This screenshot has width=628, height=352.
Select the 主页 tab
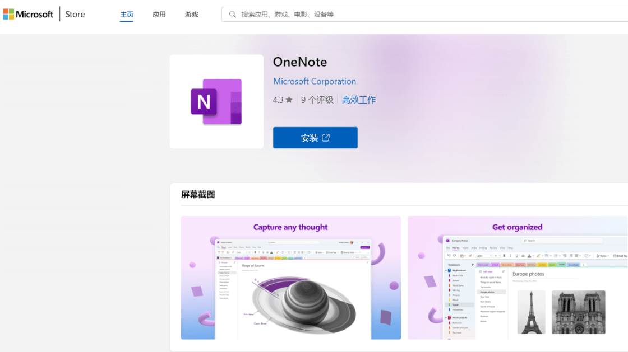(127, 15)
